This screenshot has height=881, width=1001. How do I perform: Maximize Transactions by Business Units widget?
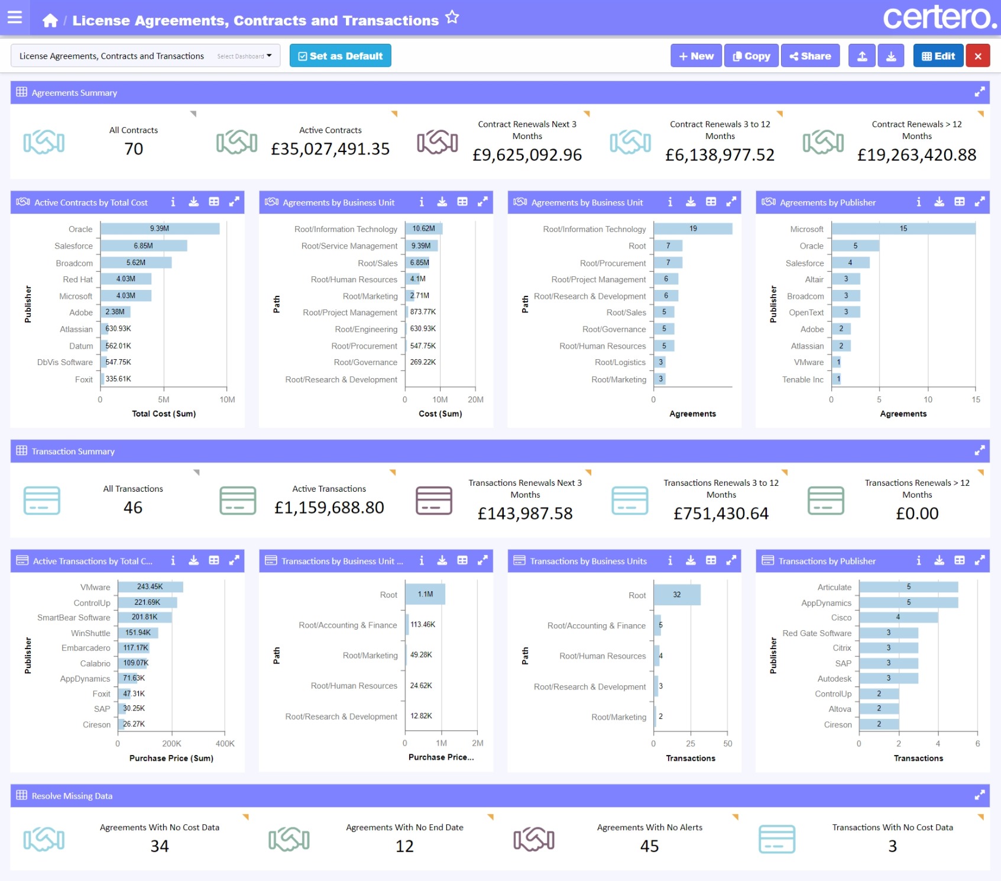pyautogui.click(x=731, y=561)
